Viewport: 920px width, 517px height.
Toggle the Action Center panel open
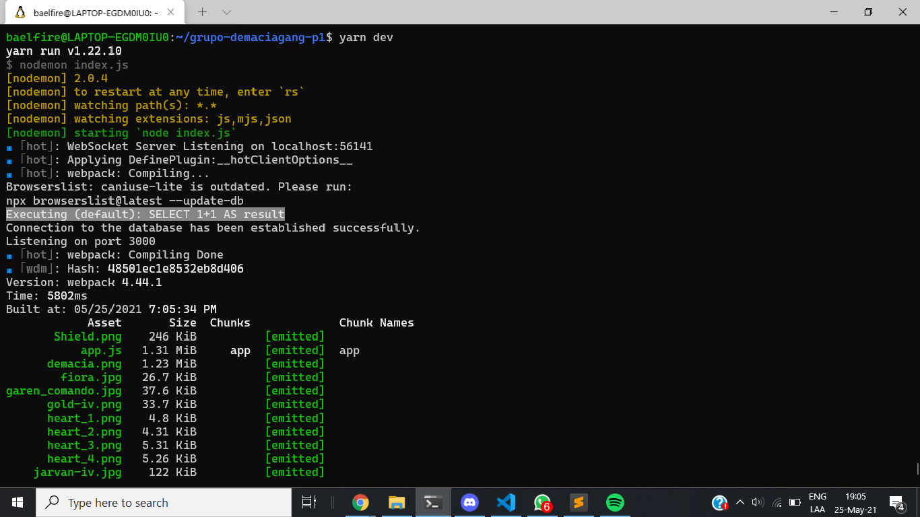click(x=898, y=502)
